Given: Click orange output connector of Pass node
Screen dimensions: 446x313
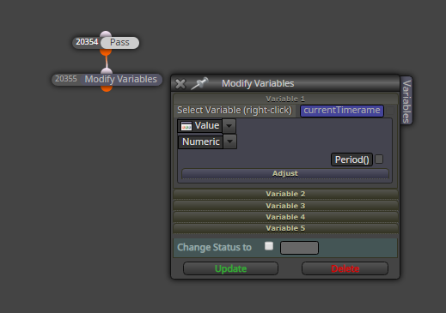Looking at the screenshot, I should pyautogui.click(x=106, y=52).
